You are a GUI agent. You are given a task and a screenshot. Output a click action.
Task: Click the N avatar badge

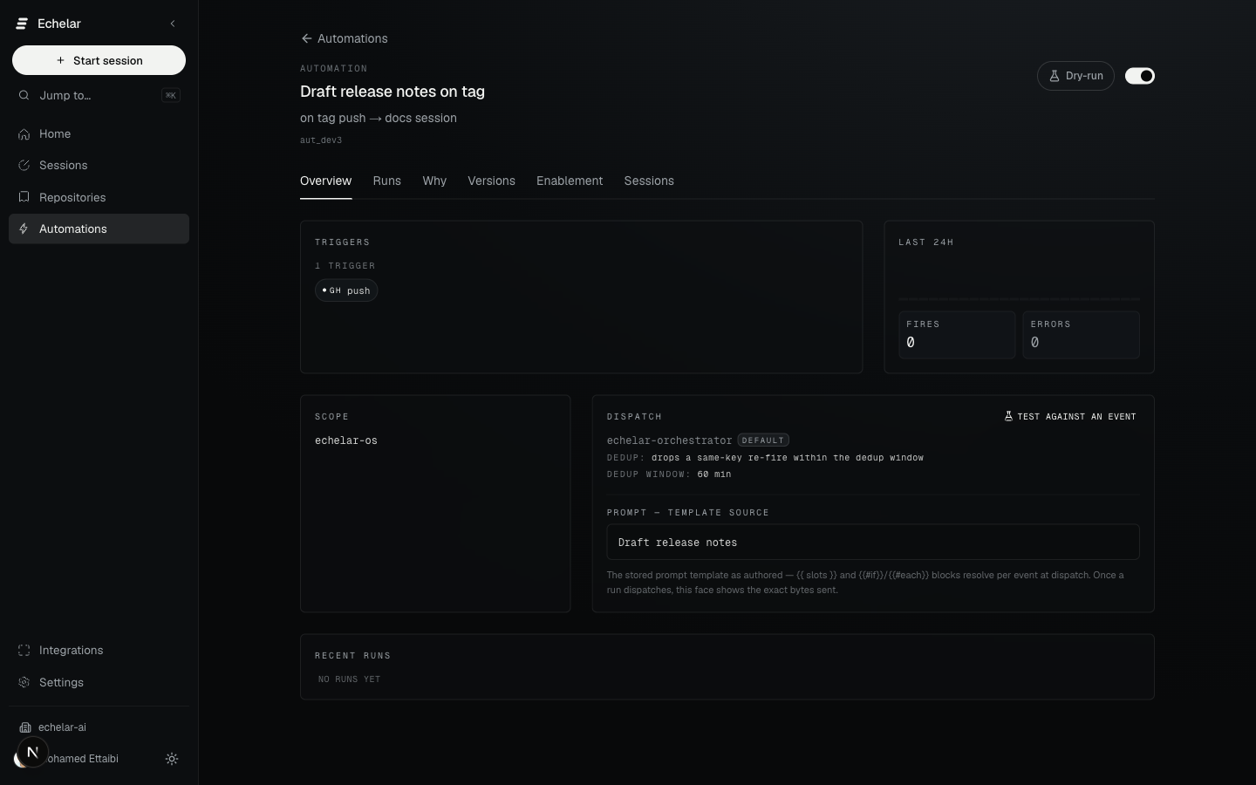pos(32,752)
